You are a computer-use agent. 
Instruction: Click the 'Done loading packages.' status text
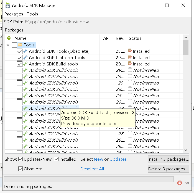[28, 187]
